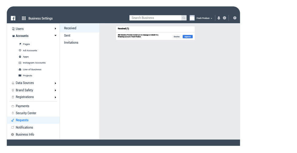297x153 pixels.
Task: Open Ad Accounts under Accounts
Action: click(x=30, y=50)
